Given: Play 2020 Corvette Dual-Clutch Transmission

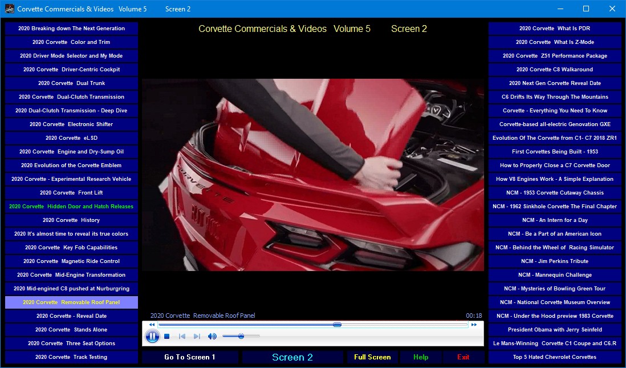Looking at the screenshot, I should [x=71, y=96].
